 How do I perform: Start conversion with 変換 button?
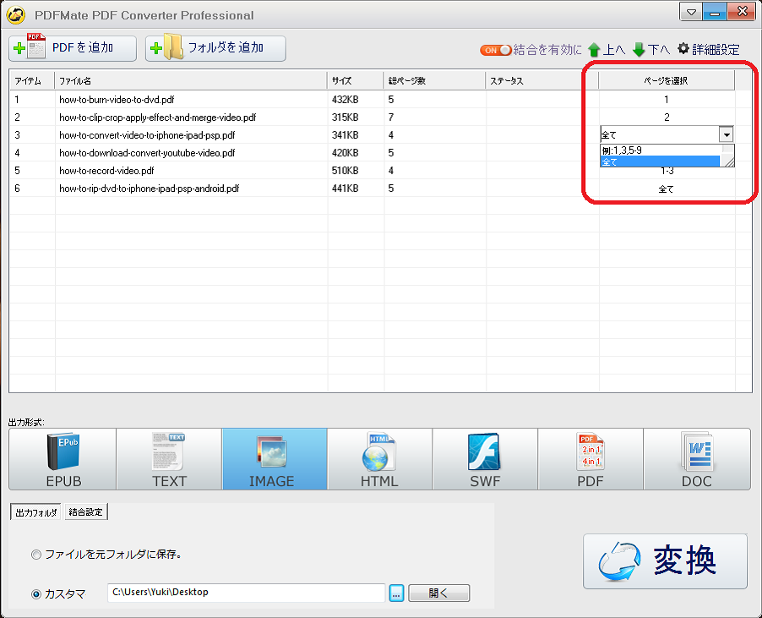[x=666, y=561]
